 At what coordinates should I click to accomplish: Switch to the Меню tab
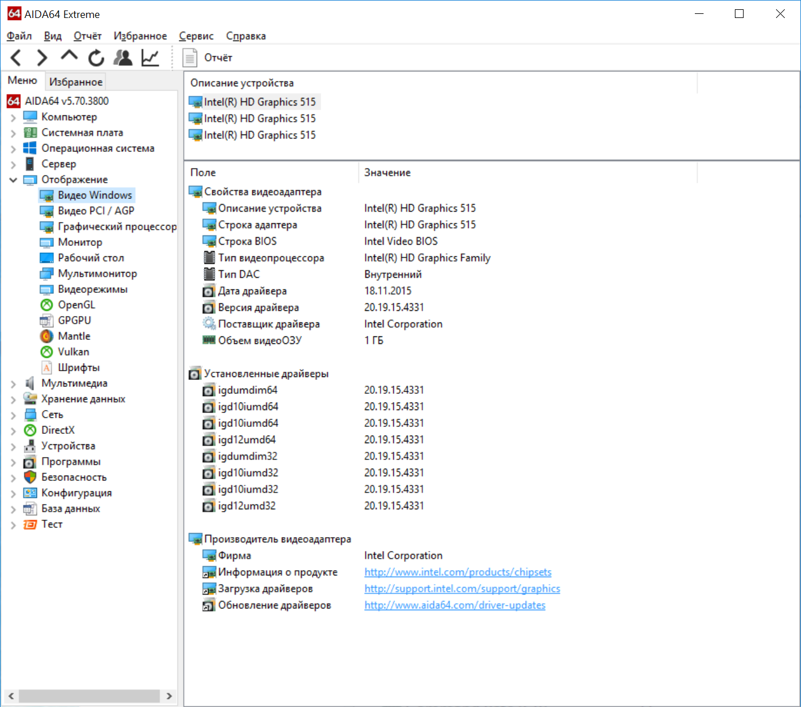[x=23, y=81]
